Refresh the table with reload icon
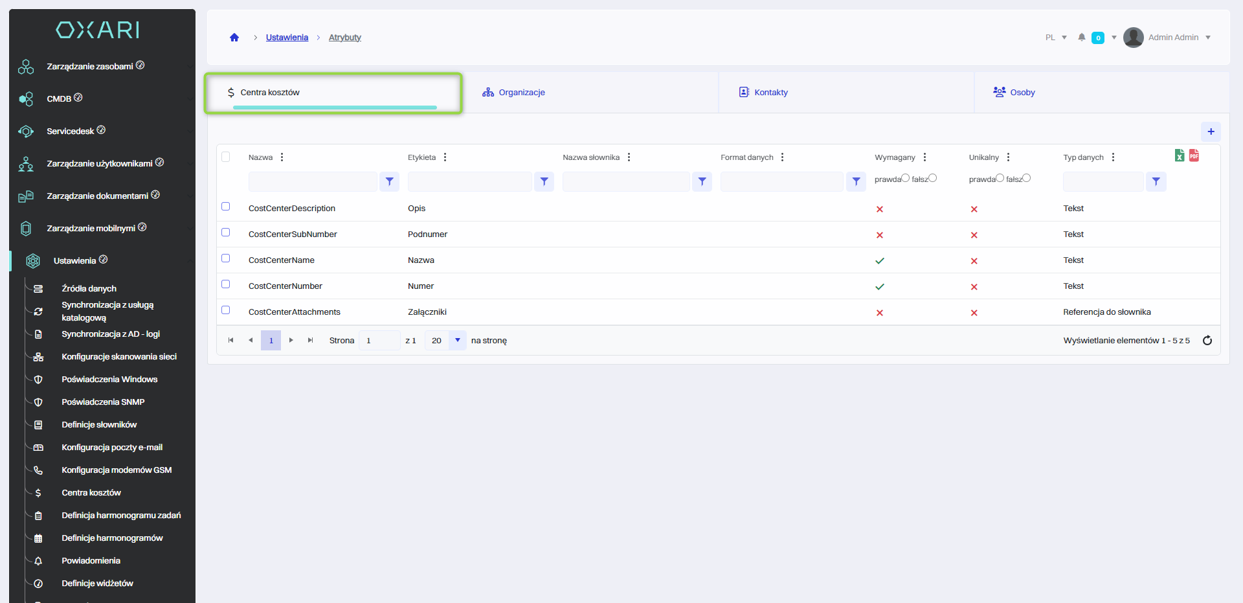This screenshot has height=603, width=1243. 1207,341
